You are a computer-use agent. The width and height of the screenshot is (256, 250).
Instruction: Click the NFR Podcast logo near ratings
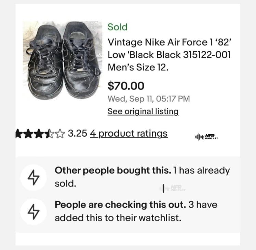(206, 137)
